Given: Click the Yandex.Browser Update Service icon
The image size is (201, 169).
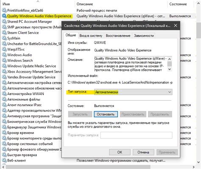Looking at the screenshot, I should (x=4, y=77).
